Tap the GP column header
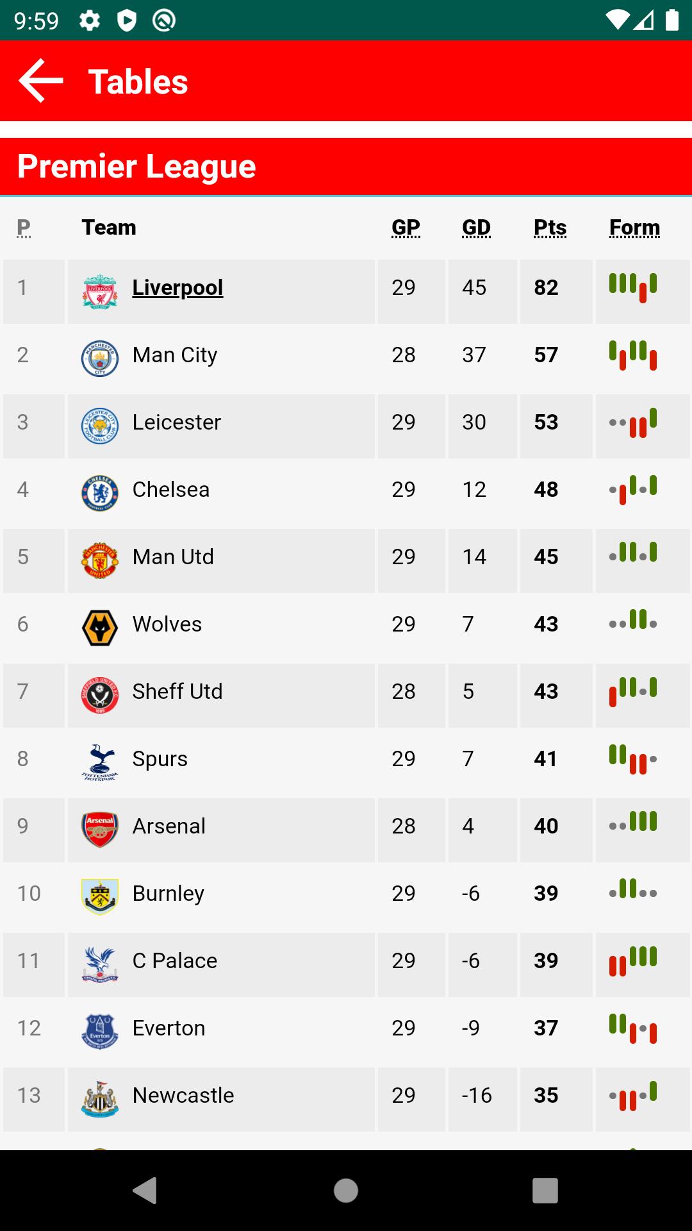692x1231 pixels. click(x=406, y=228)
